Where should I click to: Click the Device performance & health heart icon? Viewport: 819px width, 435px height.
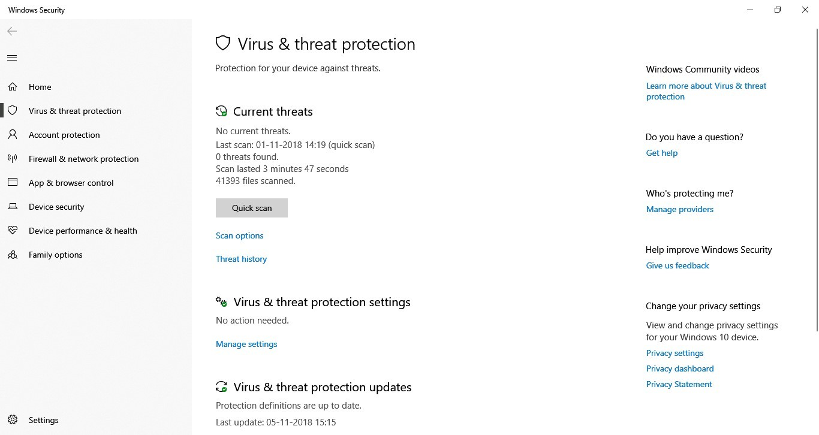coord(13,231)
